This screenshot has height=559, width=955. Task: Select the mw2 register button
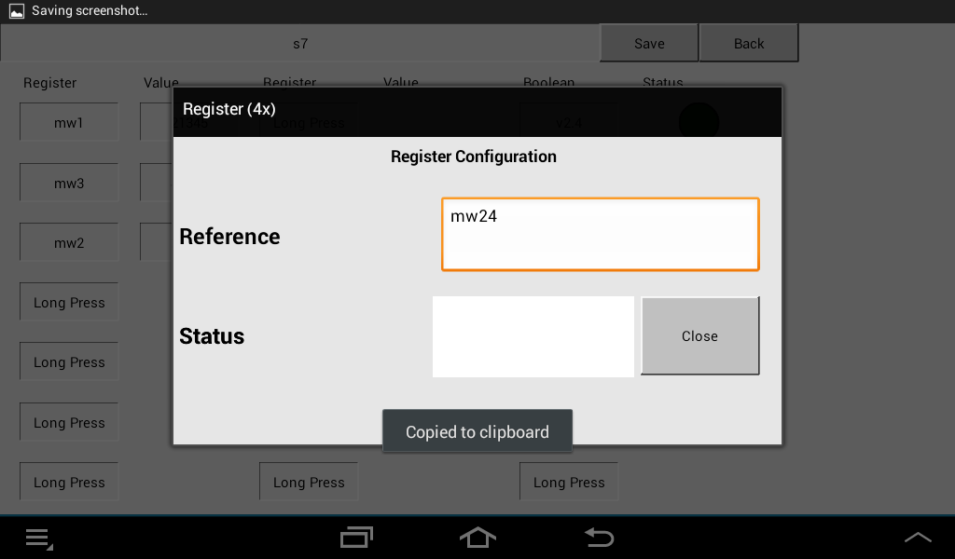point(69,242)
